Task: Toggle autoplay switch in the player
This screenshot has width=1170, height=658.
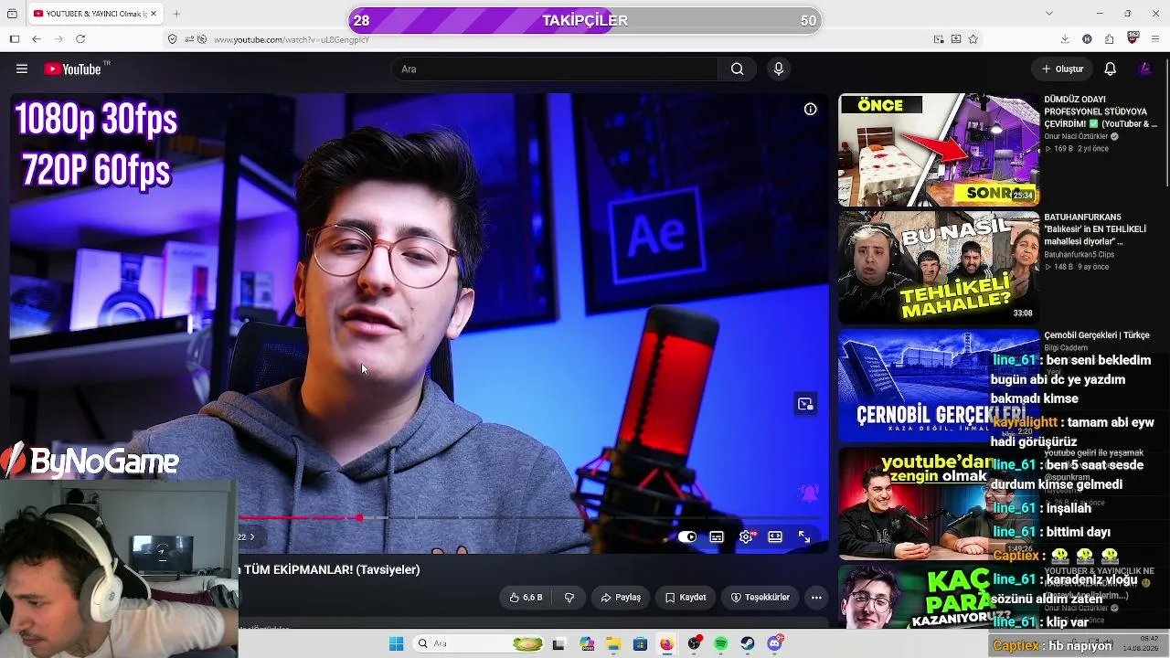Action: pos(687,536)
